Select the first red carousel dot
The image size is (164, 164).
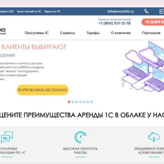tap(69, 102)
